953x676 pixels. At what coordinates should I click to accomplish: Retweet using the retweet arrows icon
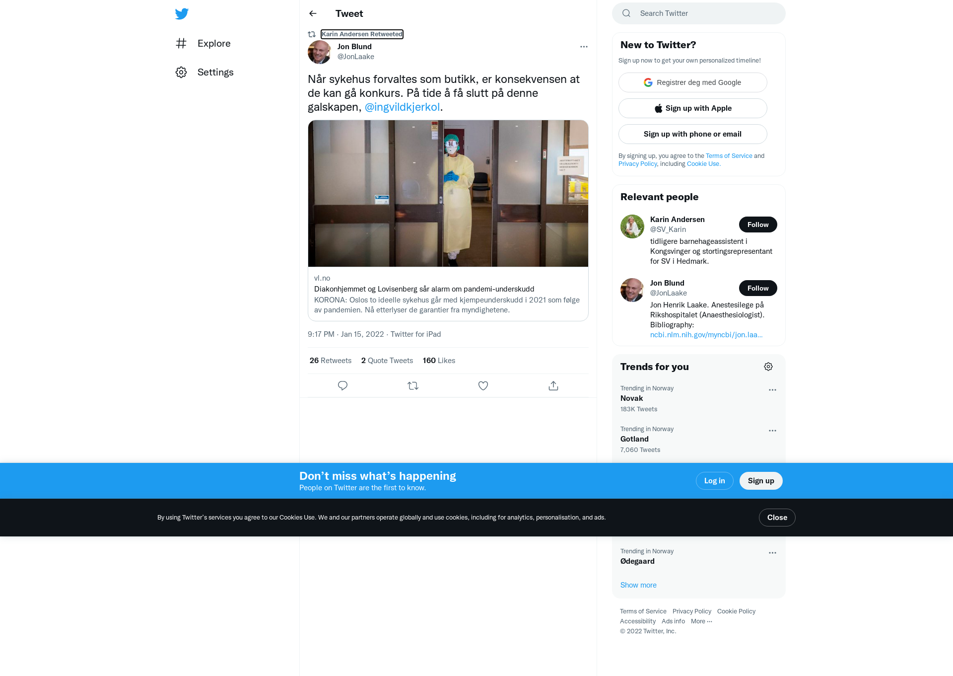[413, 385]
